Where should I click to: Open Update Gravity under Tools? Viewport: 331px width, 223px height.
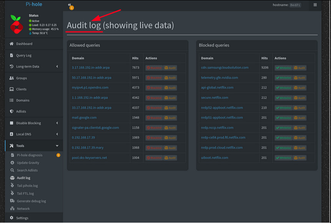point(28,163)
